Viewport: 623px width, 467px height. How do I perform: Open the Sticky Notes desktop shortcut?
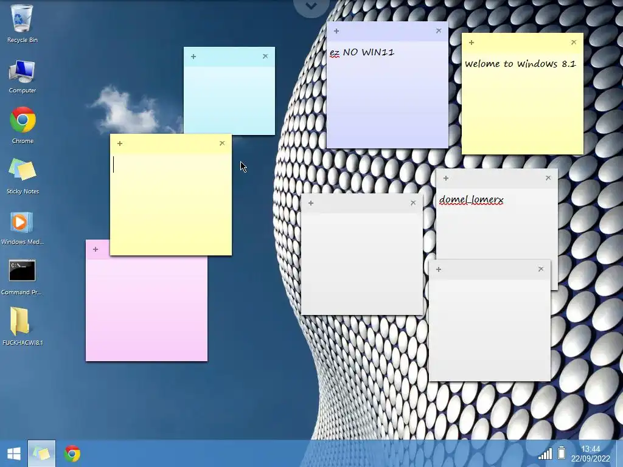23,176
